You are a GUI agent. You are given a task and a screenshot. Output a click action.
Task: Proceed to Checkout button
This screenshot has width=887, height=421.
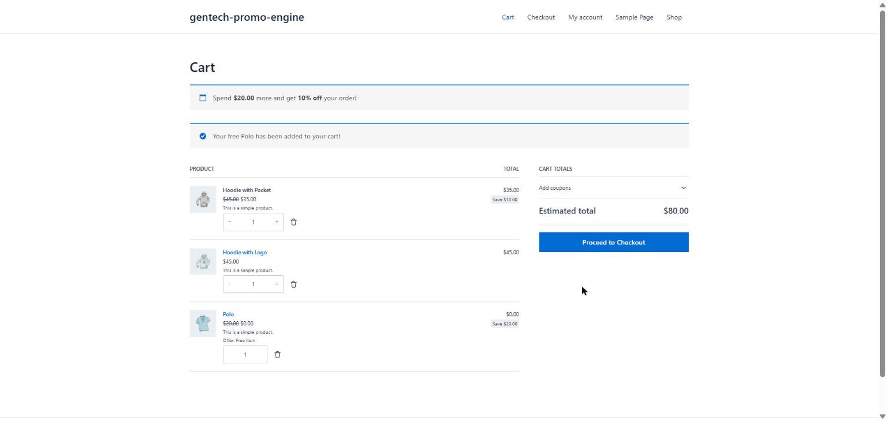(613, 242)
